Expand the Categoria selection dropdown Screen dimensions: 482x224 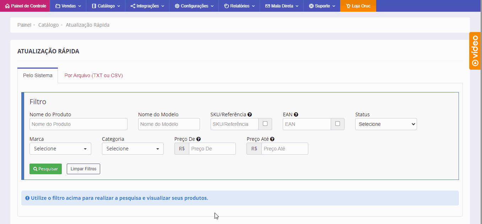132,149
